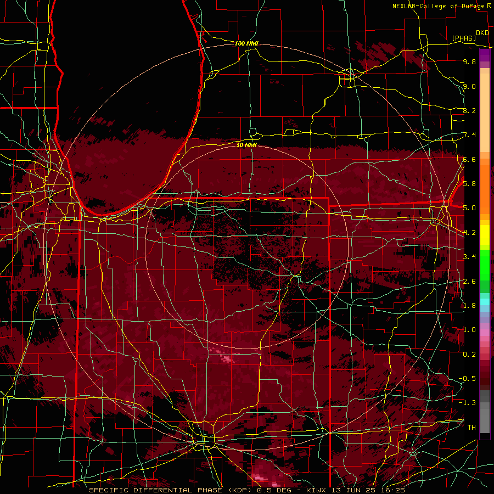The width and height of the screenshot is (494, 494).
Task: Pick the purple swatch at the colorbar top
Action: pyautogui.click(x=485, y=55)
